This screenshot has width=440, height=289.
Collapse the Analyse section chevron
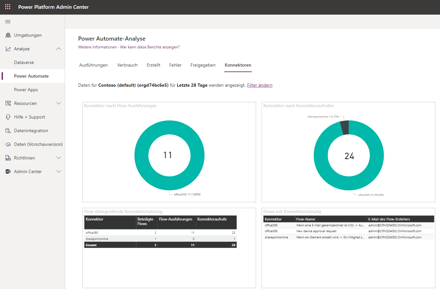pos(59,49)
